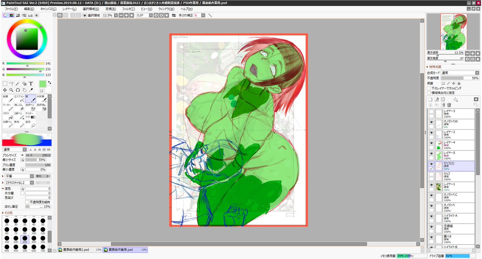Open the ファイル(F) menu

click(11, 9)
